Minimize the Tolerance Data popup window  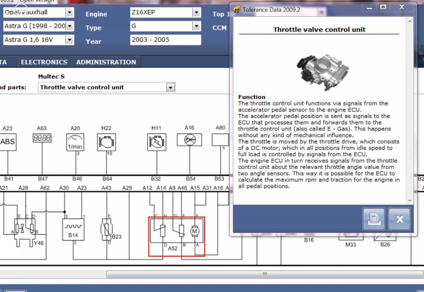pyautogui.click(x=370, y=7)
